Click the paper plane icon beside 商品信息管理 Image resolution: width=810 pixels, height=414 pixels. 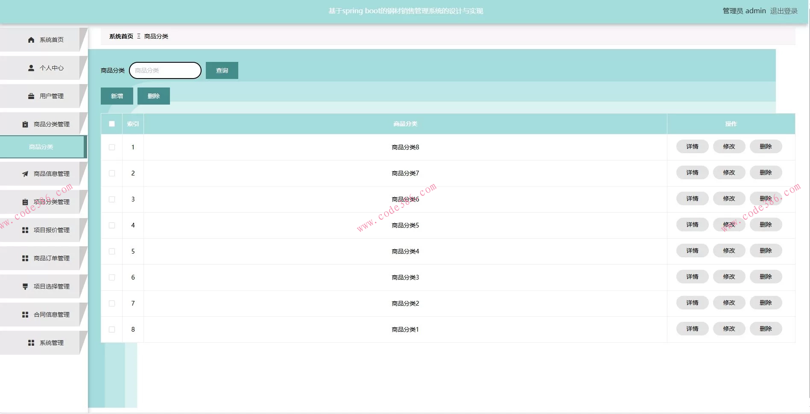point(25,174)
